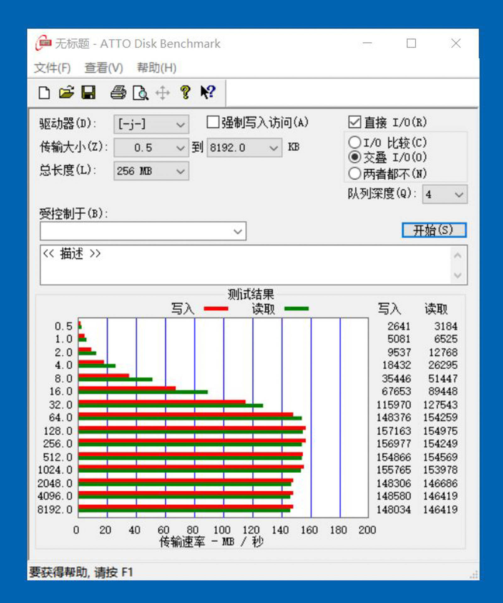This screenshot has width=503, height=603.
Task: Click the 0.5 row label in chart
Action: (x=63, y=326)
